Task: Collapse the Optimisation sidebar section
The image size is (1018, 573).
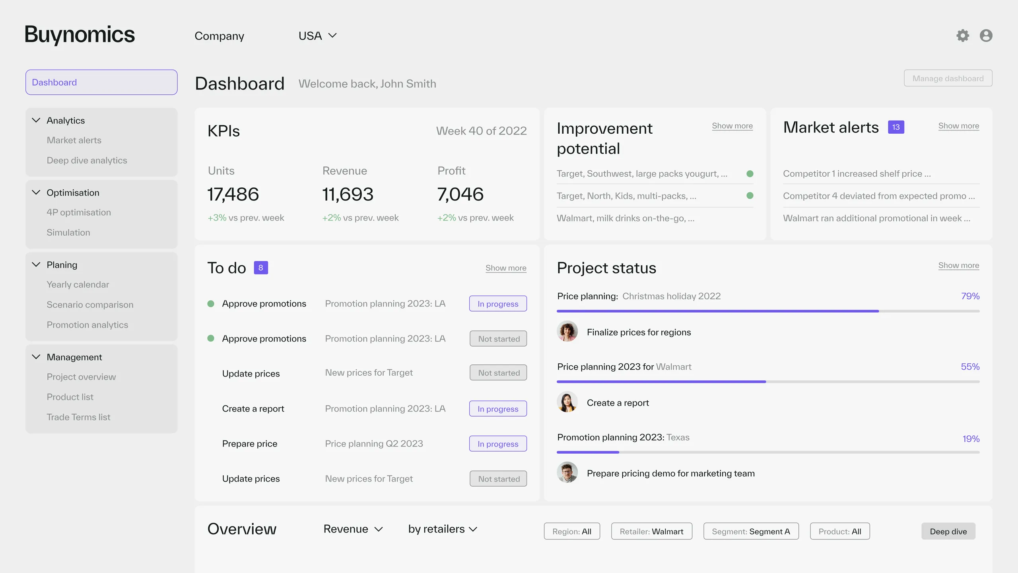Action: (36, 193)
